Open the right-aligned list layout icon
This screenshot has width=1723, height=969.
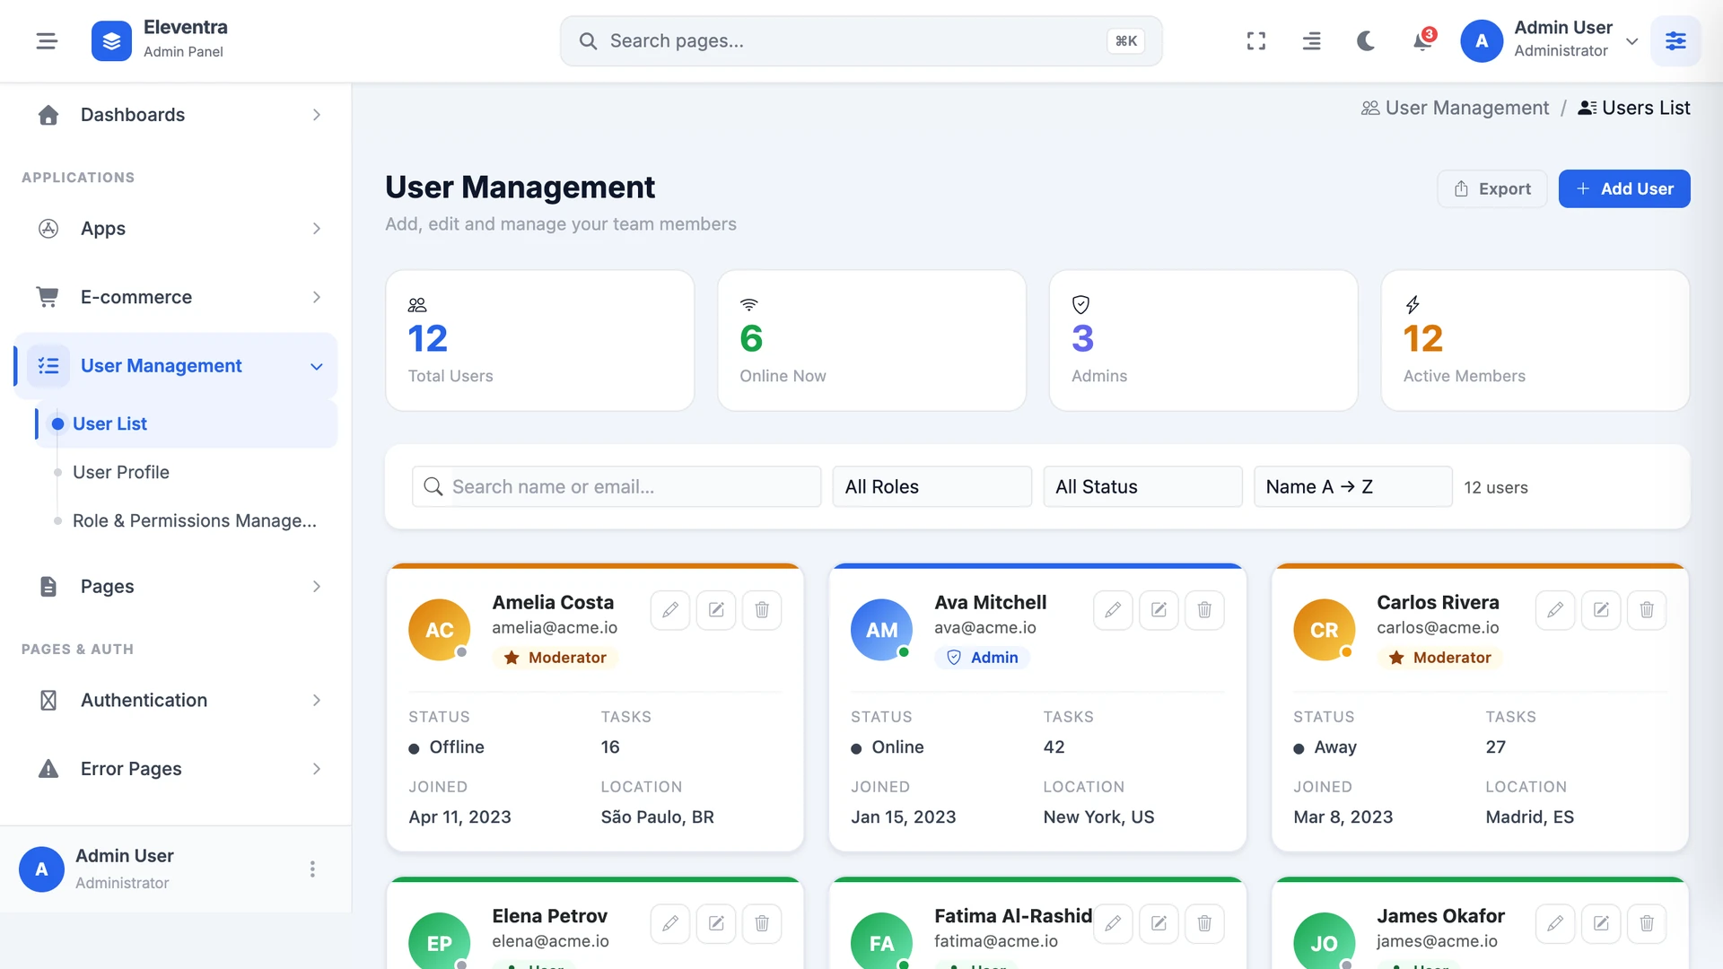(1311, 40)
